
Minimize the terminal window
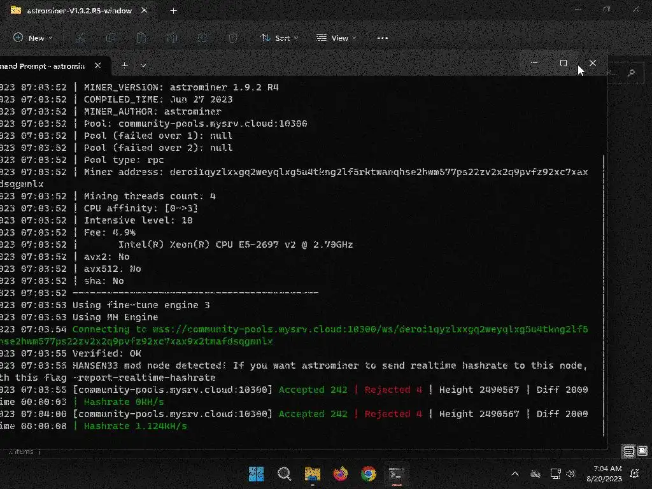click(x=534, y=63)
